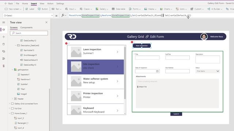Insert a Button control

43,9
